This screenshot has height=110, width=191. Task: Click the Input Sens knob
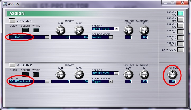click(173, 75)
